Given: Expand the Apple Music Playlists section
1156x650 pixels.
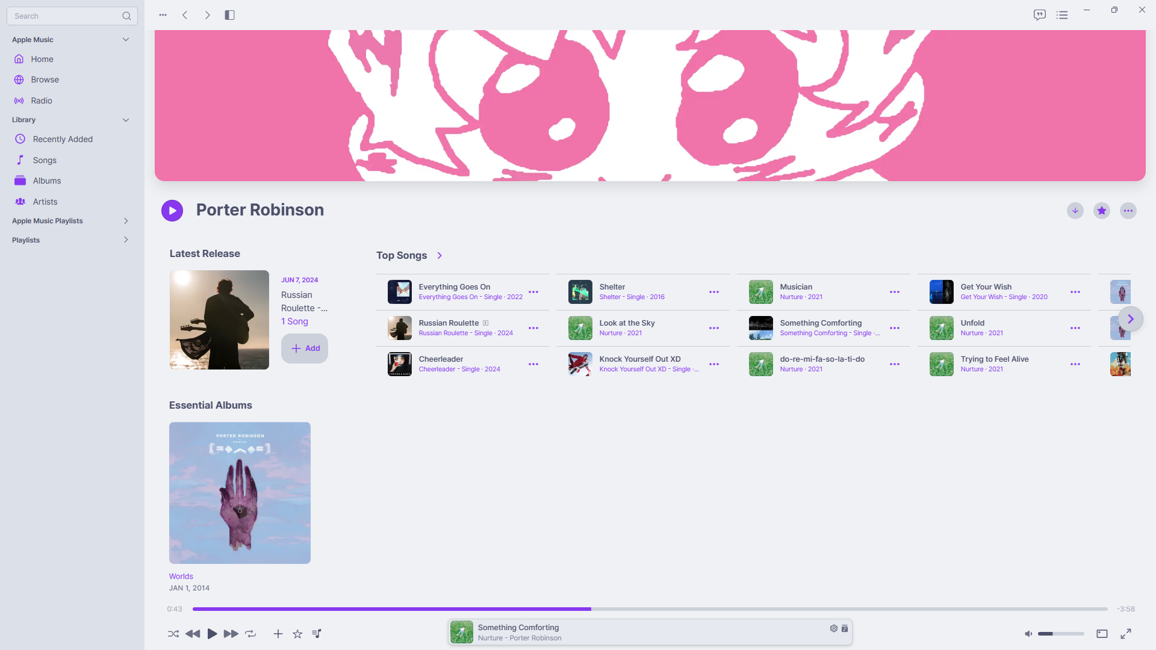Looking at the screenshot, I should point(126,221).
